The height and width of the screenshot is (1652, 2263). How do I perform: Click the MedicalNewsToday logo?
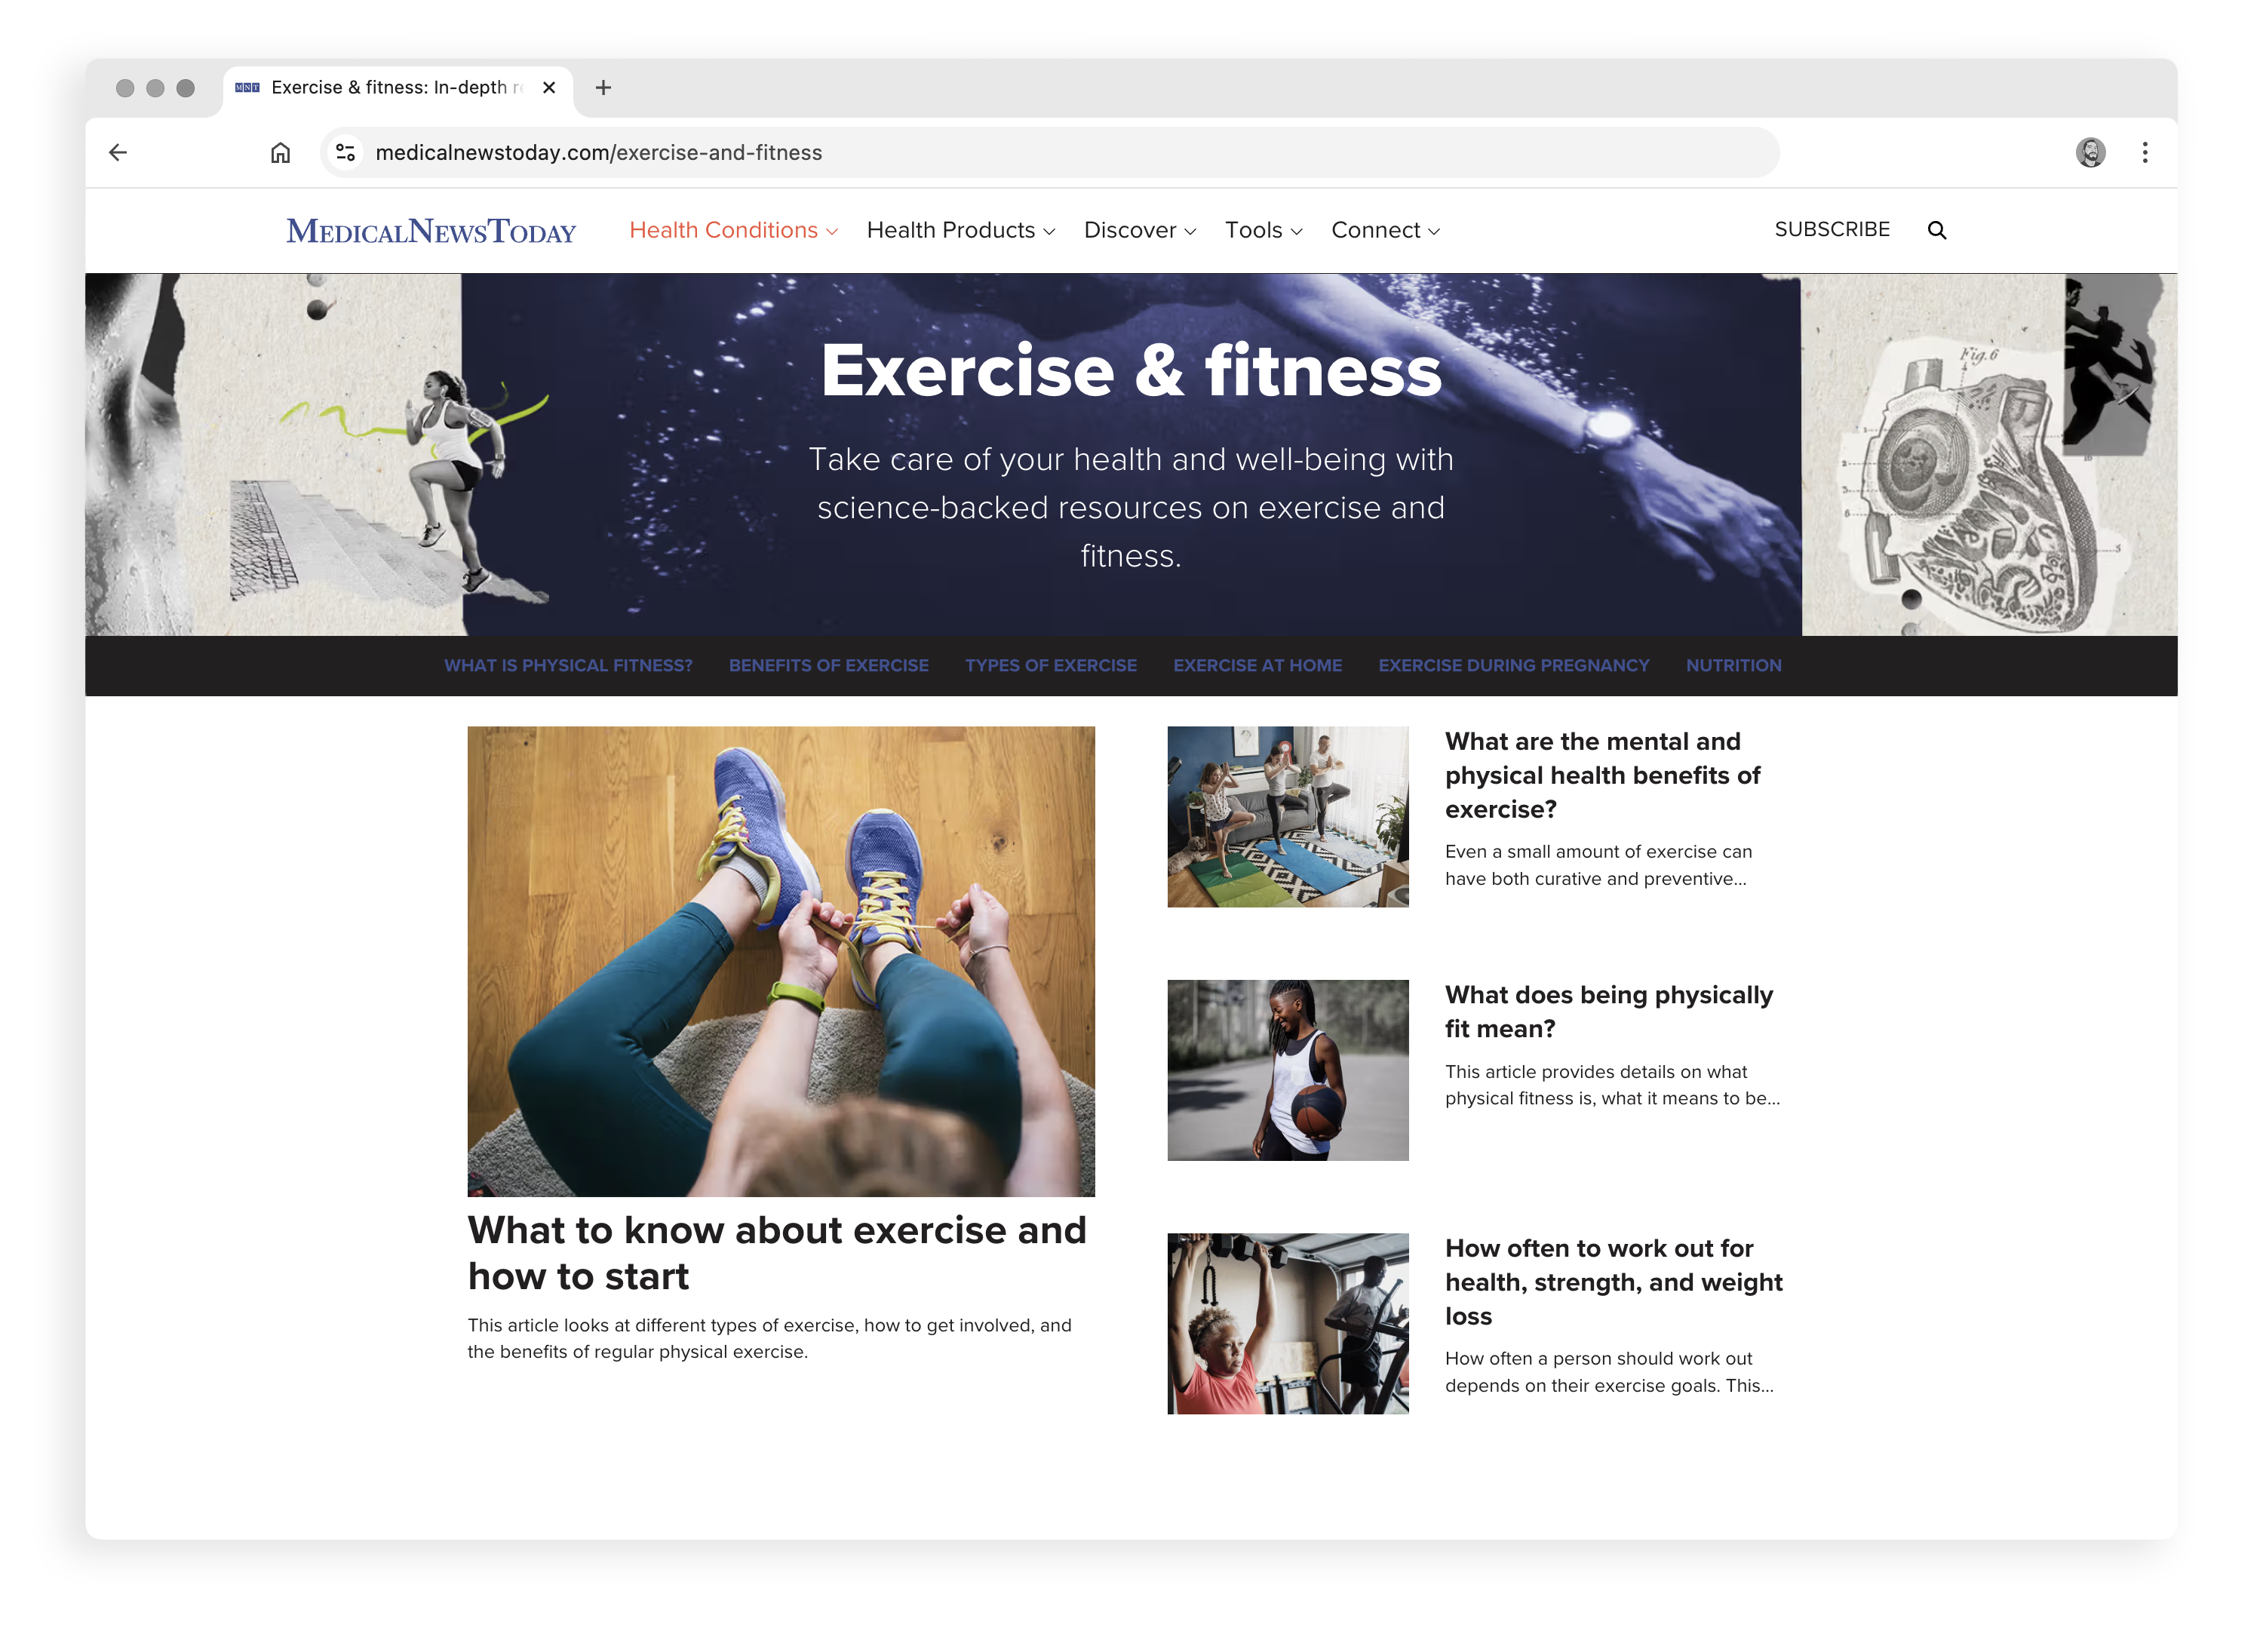(431, 231)
